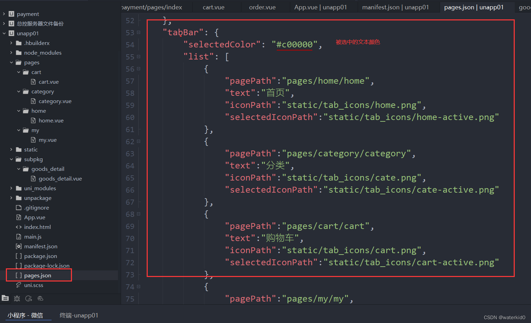Image resolution: width=531 pixels, height=323 pixels.
Task: Click the .hbuilderx folder icon
Action: pos(19,43)
